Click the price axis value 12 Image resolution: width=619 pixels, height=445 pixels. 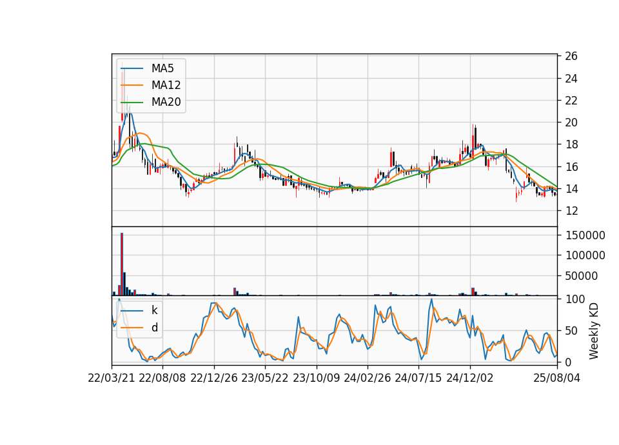pyautogui.click(x=571, y=211)
